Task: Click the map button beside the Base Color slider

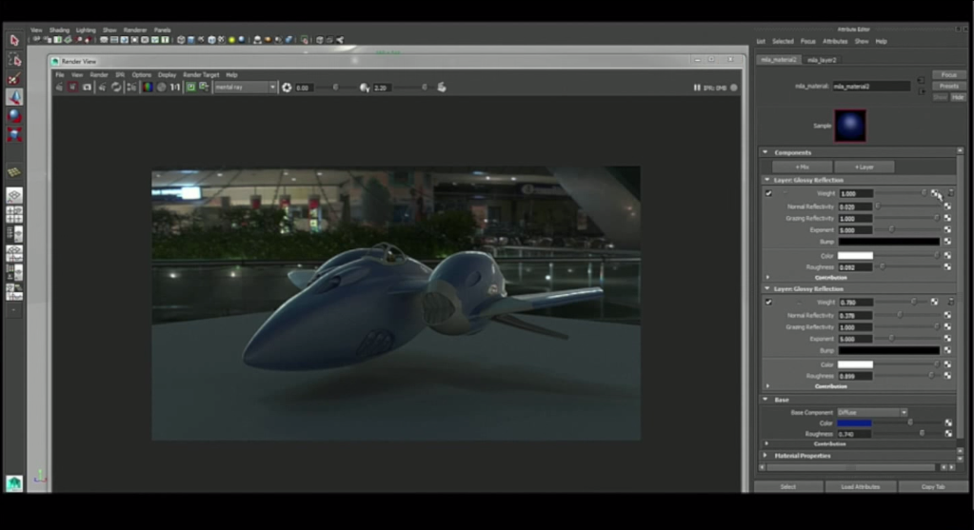Action: point(948,422)
